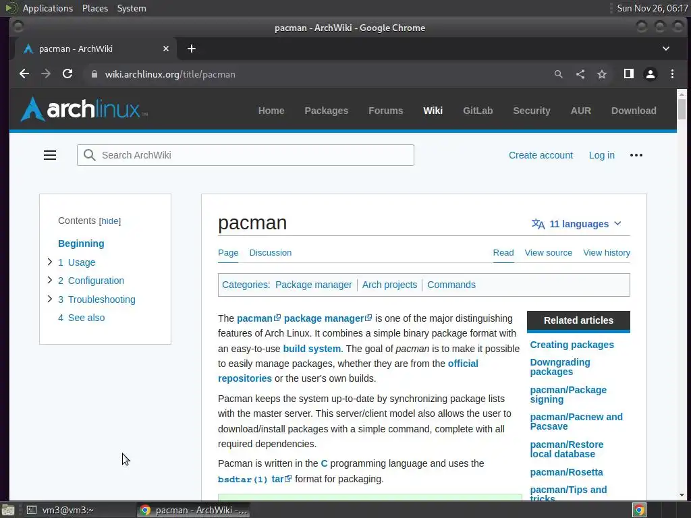
Task: Open Download in top navigation
Action: coord(633,111)
